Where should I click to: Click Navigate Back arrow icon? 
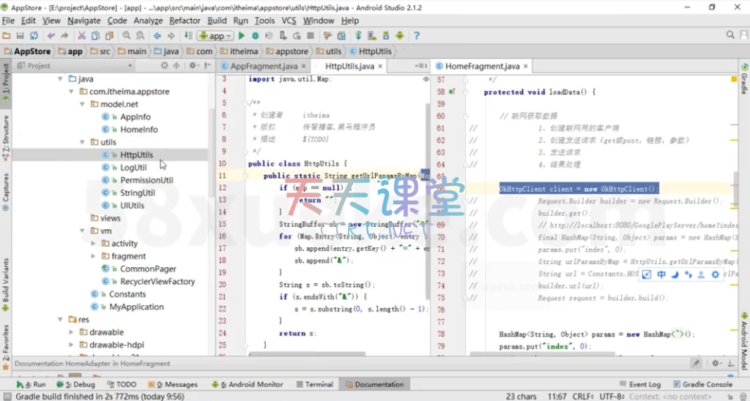[x=157, y=35]
